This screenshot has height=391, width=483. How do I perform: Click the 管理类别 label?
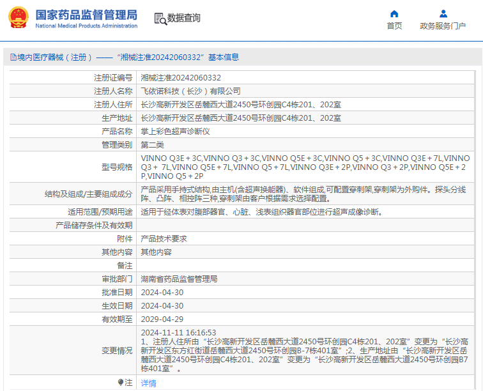point(117,145)
